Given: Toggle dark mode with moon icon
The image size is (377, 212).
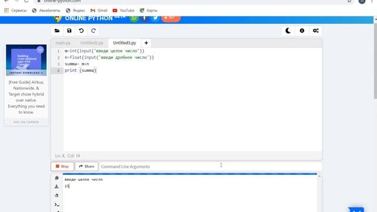Looking at the screenshot, I should tap(288, 31).
